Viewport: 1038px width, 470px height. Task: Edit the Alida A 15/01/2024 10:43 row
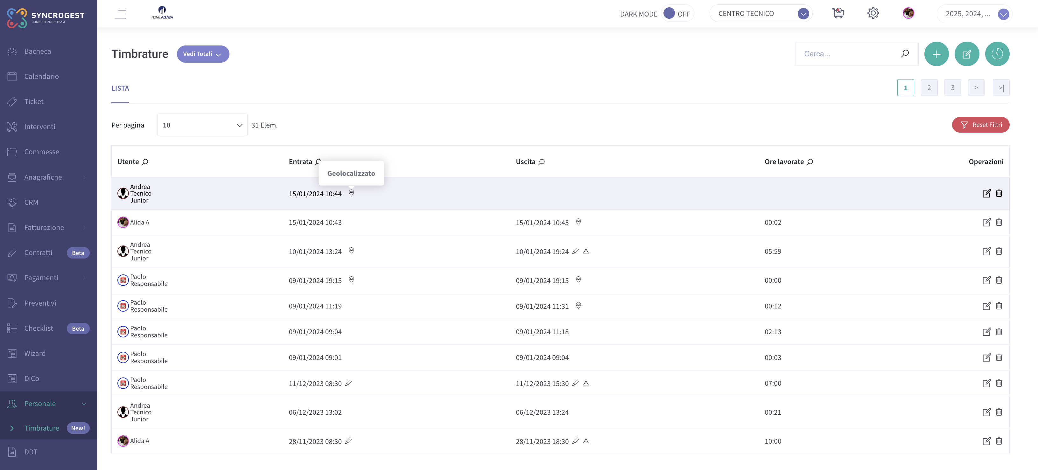tap(986, 222)
